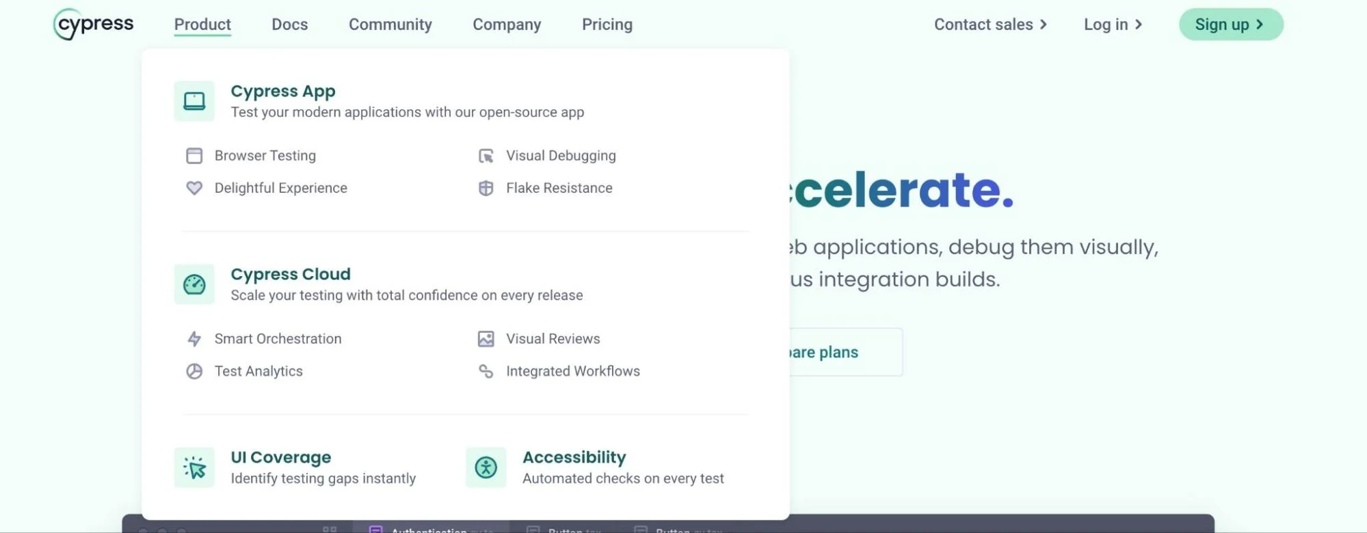The height and width of the screenshot is (533, 1367).
Task: Click the Test Analytics pie chart icon
Action: click(194, 371)
